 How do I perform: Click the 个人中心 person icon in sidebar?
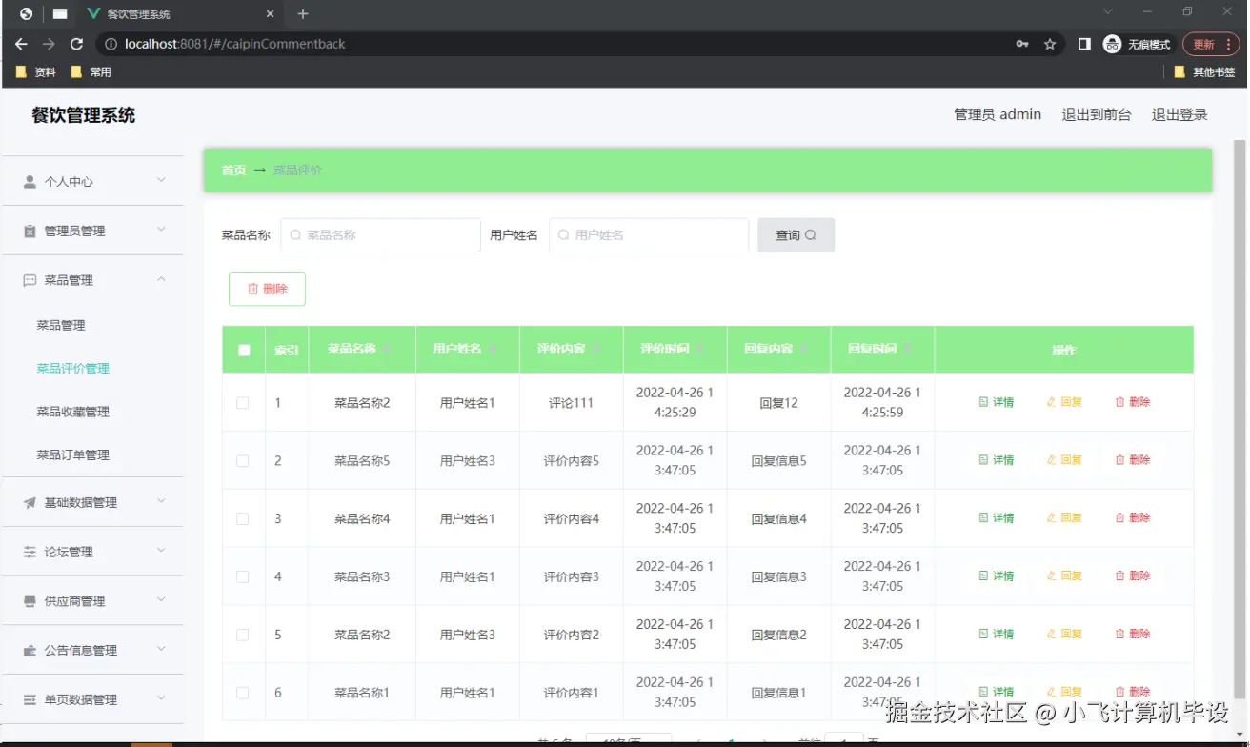(30, 181)
